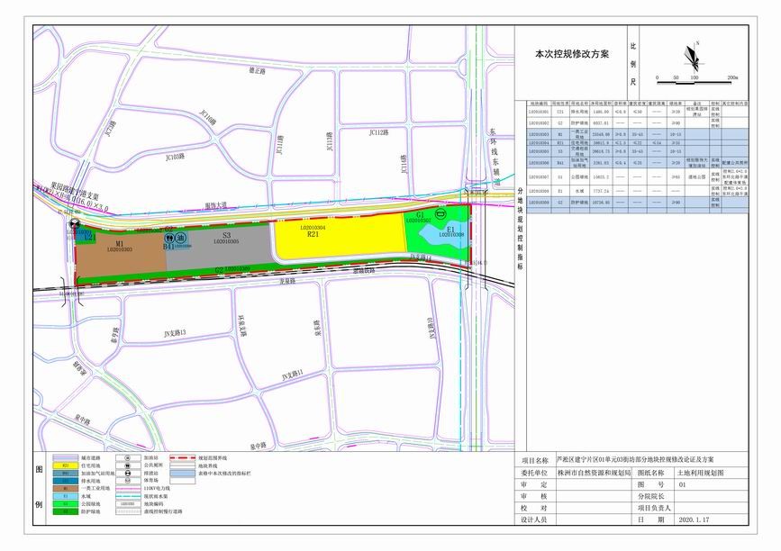Click the gas station '油' symbol on map
Viewport: 781px width, 551px height.
(x=180, y=239)
